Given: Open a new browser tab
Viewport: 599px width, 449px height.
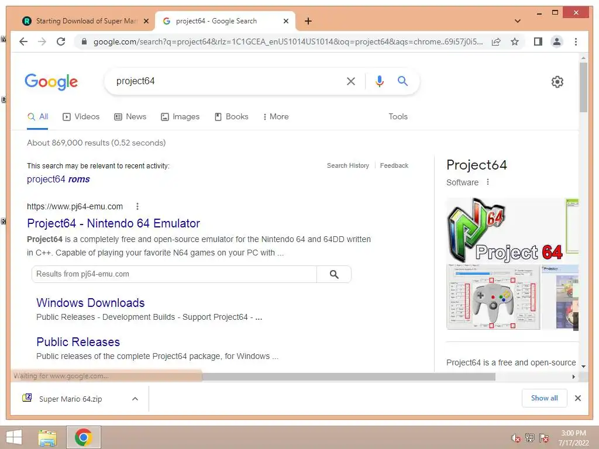Looking at the screenshot, I should click(308, 21).
